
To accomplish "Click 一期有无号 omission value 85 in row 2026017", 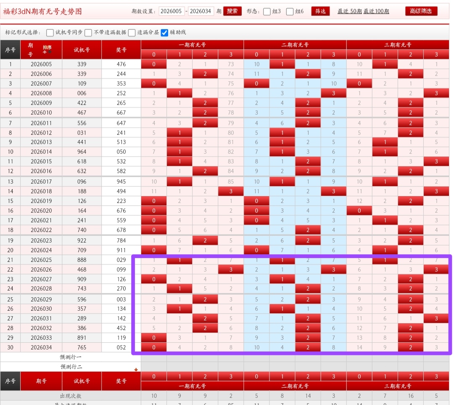I will click(231, 182).
